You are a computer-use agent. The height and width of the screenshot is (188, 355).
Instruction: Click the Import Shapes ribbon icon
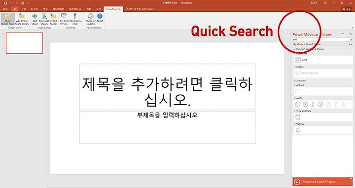[53, 16]
